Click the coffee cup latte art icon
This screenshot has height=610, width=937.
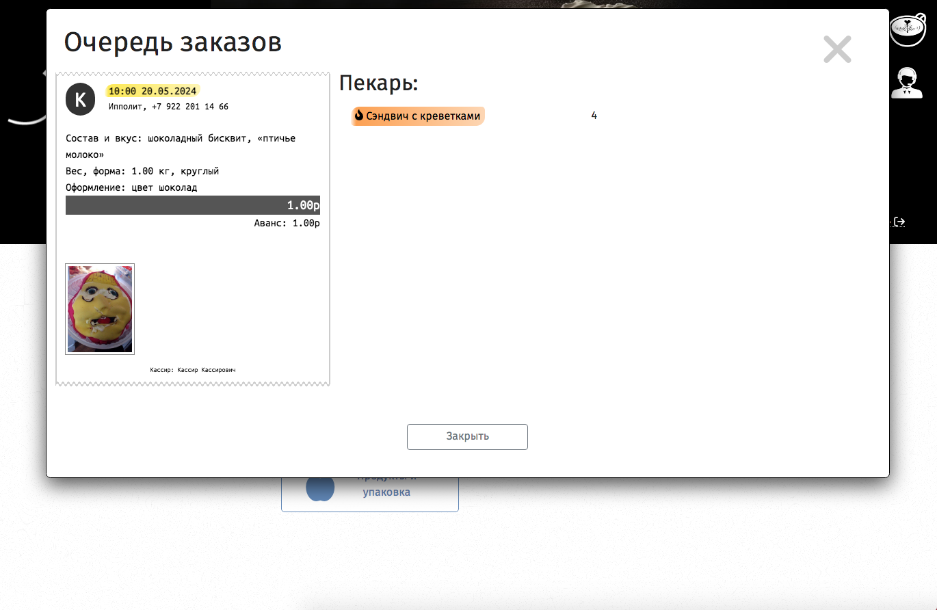click(x=907, y=30)
